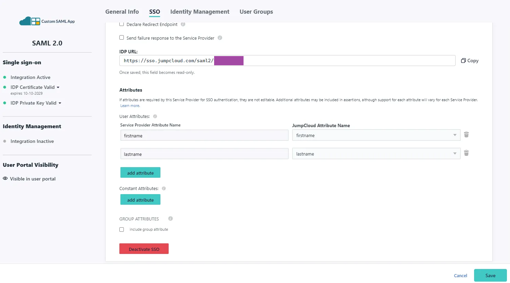Tick the include group attribute checkbox
Viewport: 510px width, 283px height.
click(x=121, y=229)
